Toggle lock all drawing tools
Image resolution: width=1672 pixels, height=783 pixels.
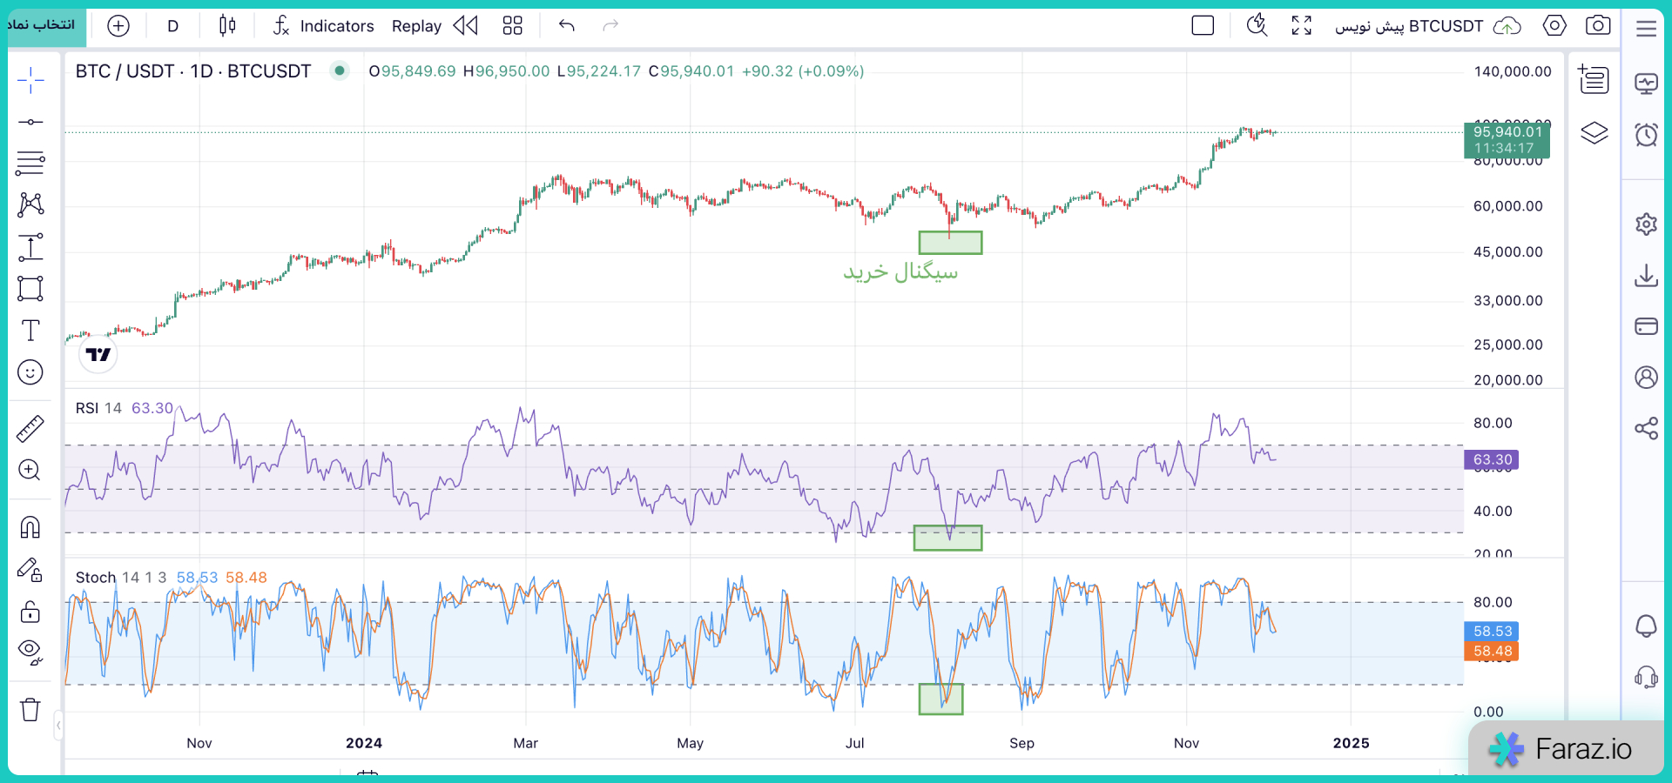pos(30,612)
